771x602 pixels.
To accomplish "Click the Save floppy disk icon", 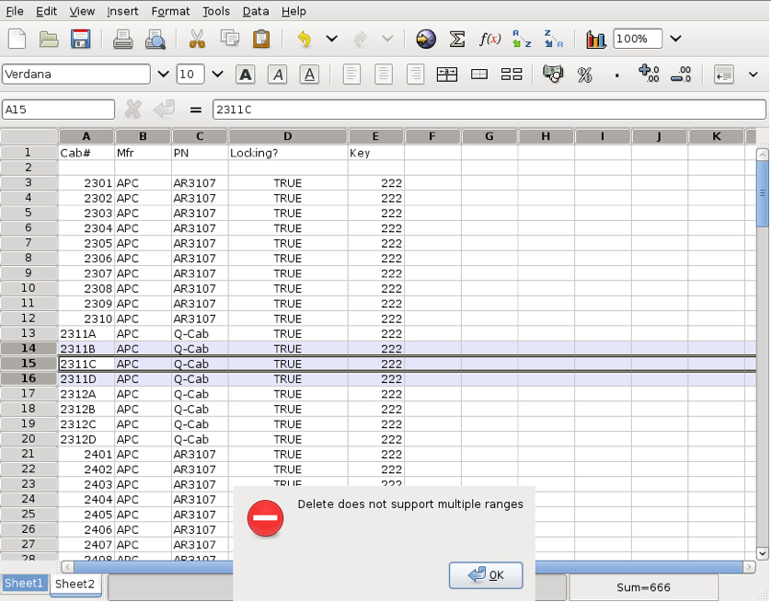I will (x=80, y=39).
